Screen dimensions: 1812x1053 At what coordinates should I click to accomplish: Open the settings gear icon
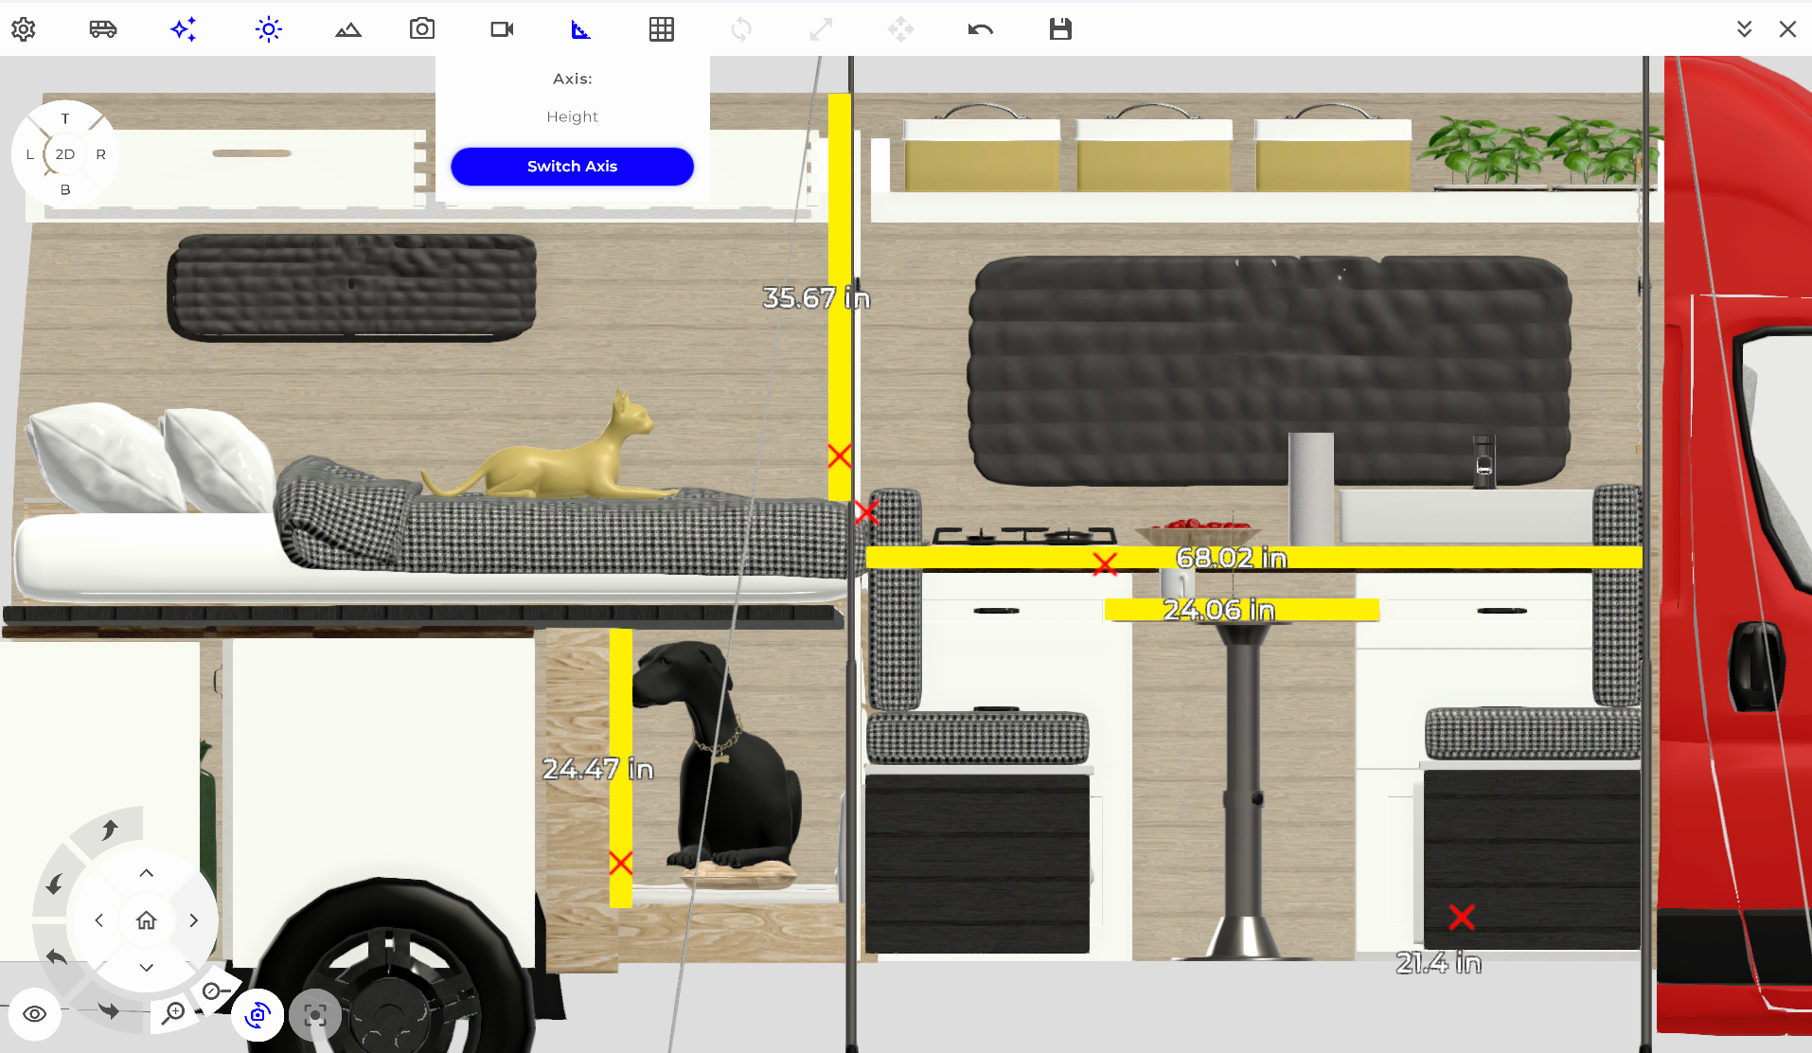click(x=24, y=29)
